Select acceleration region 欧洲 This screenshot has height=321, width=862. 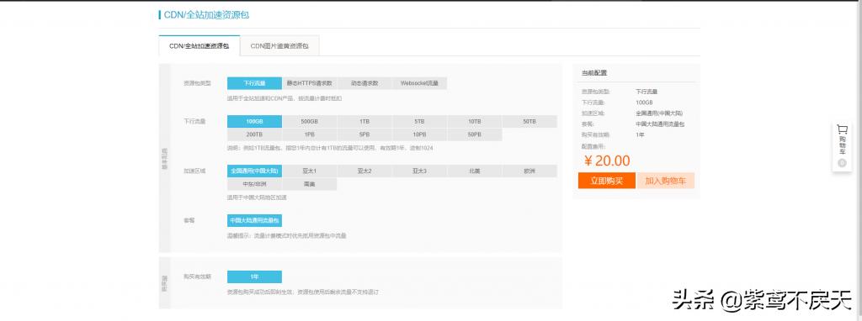[x=529, y=171]
